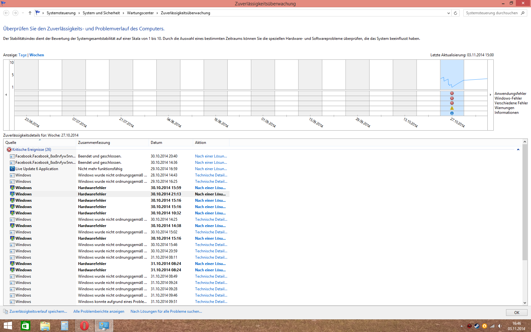Show hidden tray icons
The width and height of the screenshot is (531, 332).
tap(461, 326)
